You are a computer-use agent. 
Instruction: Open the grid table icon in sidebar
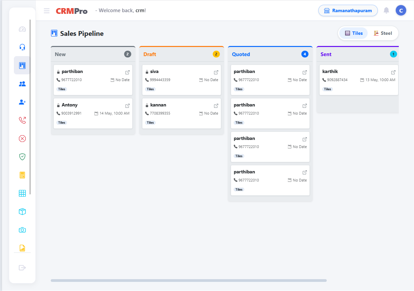click(22, 193)
